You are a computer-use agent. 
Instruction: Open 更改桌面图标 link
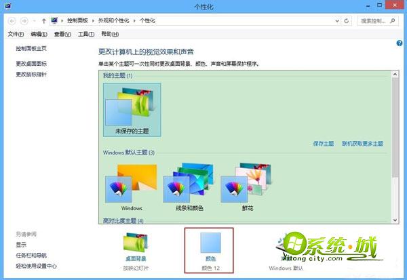point(31,63)
